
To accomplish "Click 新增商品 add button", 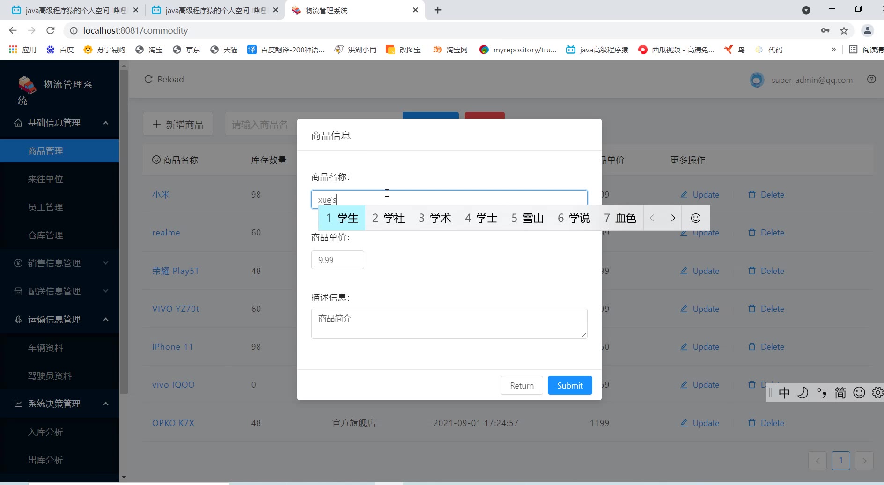I will pos(178,124).
